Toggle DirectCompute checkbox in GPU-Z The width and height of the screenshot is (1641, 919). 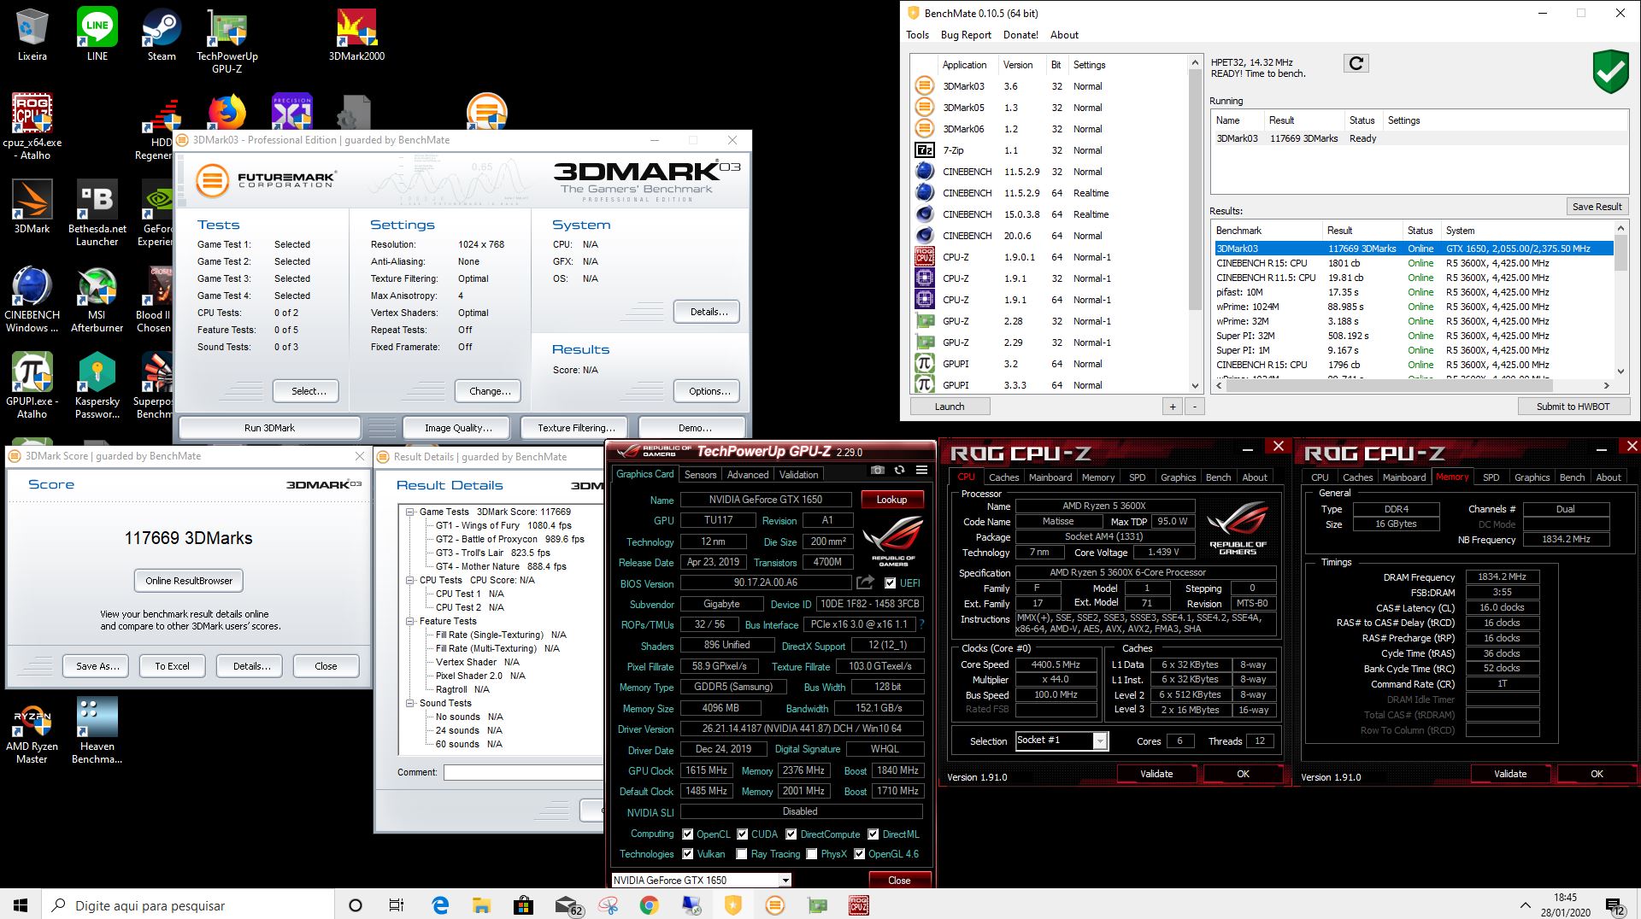tap(791, 834)
